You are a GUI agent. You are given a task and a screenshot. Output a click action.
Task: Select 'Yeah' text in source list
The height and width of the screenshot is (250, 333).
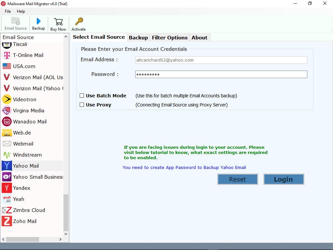click(x=19, y=199)
